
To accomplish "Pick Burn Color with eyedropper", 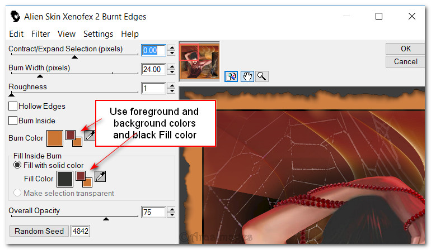I will [90, 135].
